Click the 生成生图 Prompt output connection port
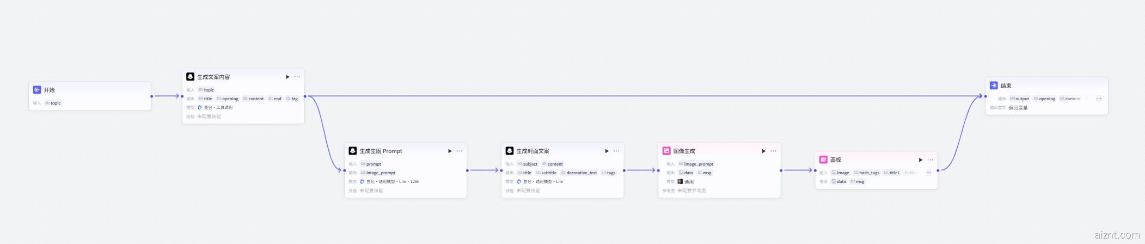This screenshot has height=244, width=1145. (x=467, y=170)
